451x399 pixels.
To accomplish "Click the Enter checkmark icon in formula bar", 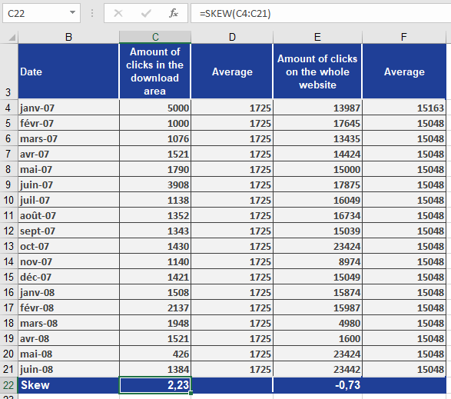I will click(146, 13).
